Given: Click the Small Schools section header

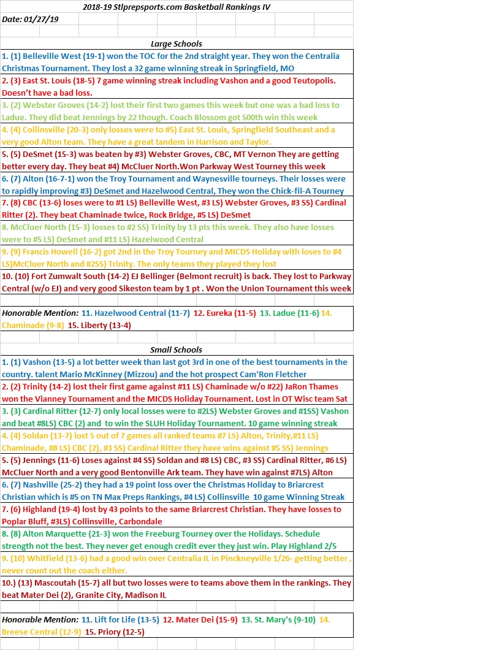Looking at the screenshot, I should (177, 350).
